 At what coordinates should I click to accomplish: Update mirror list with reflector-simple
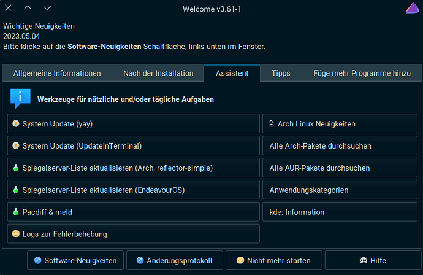(134, 168)
